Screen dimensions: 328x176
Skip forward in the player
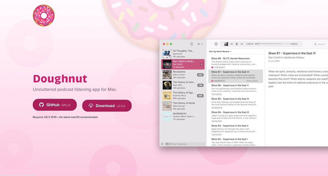click(x=242, y=44)
